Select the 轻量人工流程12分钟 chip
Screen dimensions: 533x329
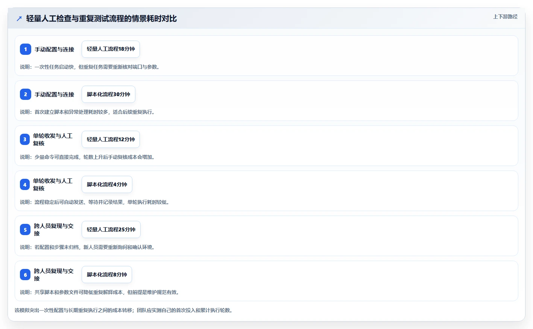[x=111, y=139]
